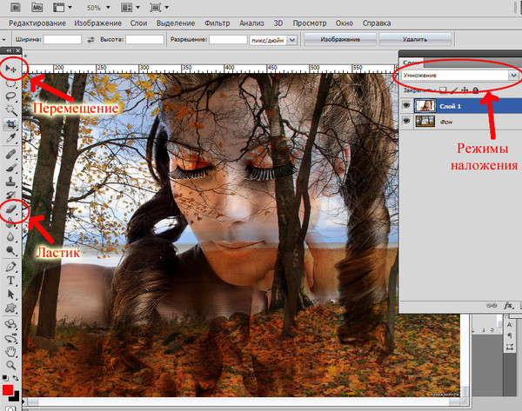Reset default foreground and background colors
The image size is (522, 411).
[x=5, y=378]
